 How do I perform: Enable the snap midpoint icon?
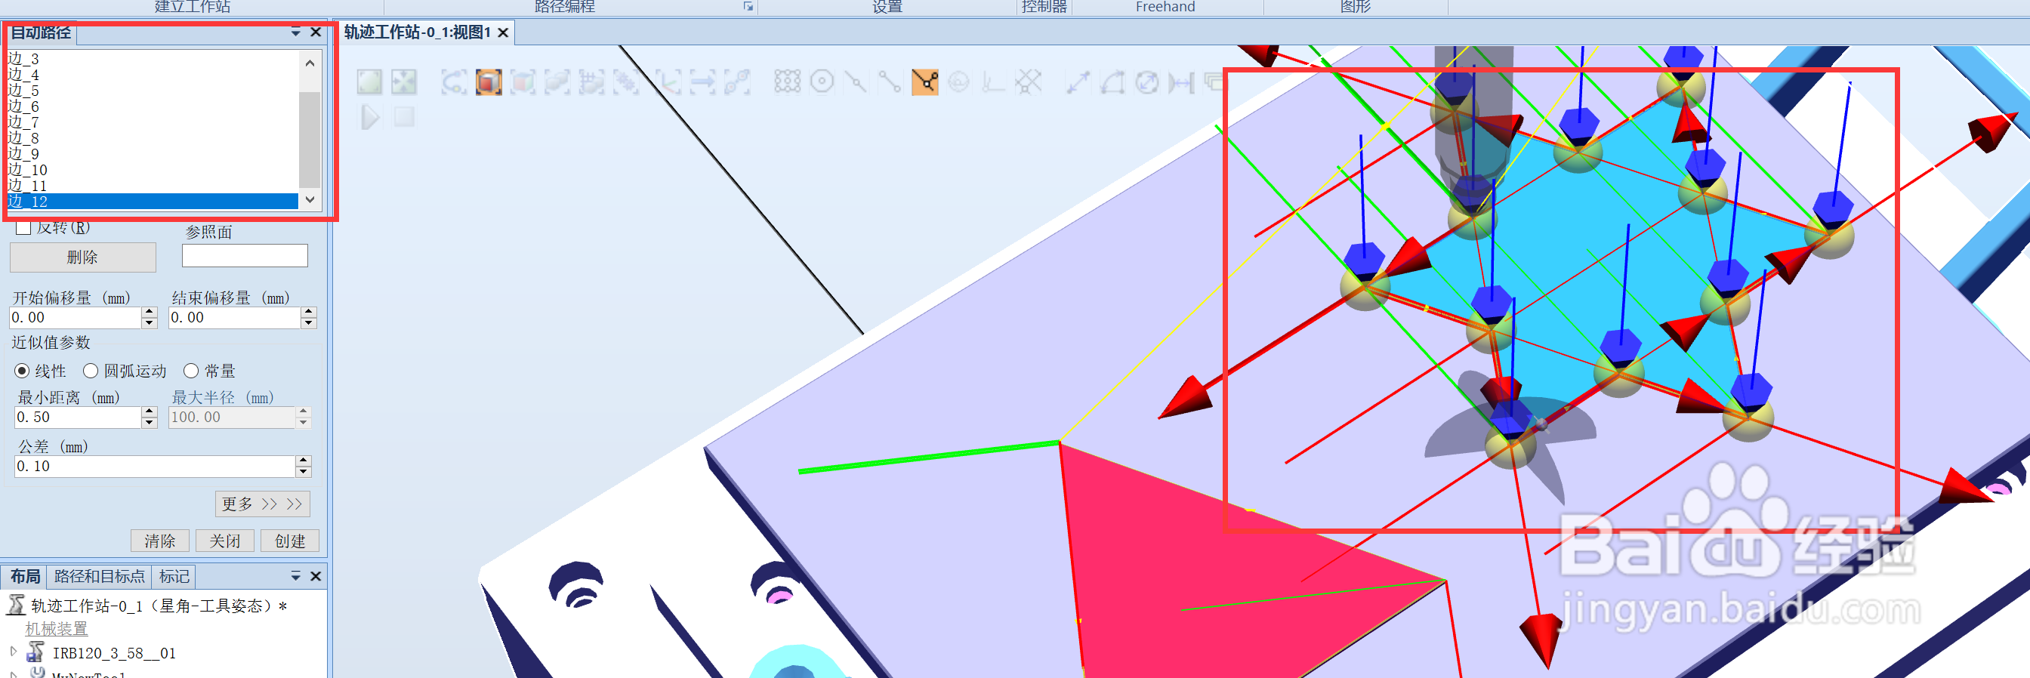[x=856, y=82]
